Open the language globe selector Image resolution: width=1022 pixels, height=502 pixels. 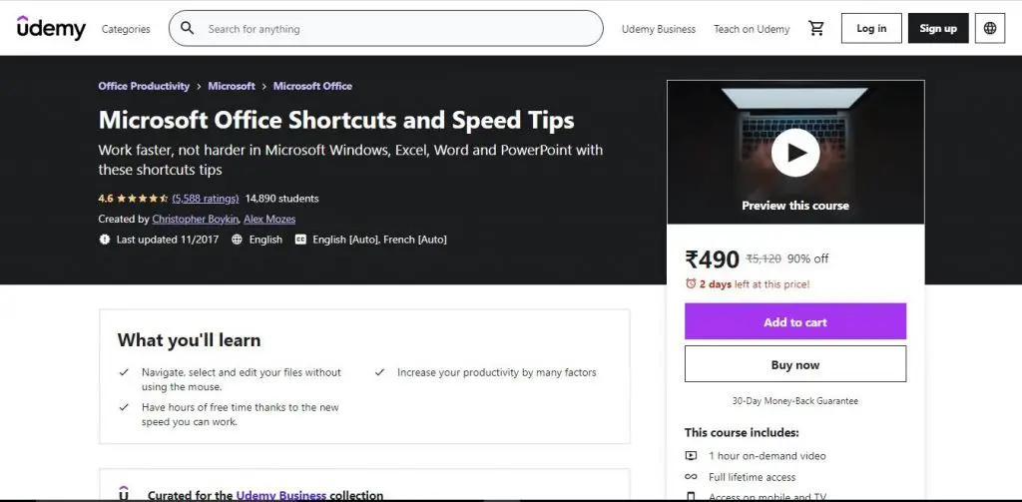tap(990, 29)
